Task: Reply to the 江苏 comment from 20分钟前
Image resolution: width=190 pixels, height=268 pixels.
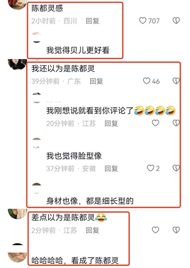Action: click(111, 123)
